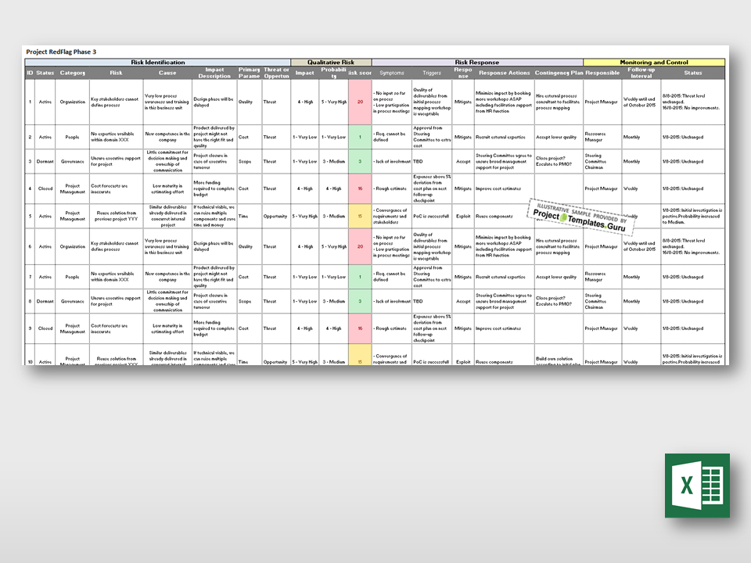751x563 pixels.
Task: Click 'Low maturity in estimating effort' in row 4
Action: 167,188
